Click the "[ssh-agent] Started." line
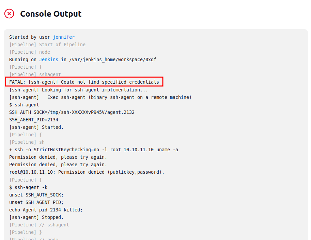311x240 pixels. (x=36, y=127)
